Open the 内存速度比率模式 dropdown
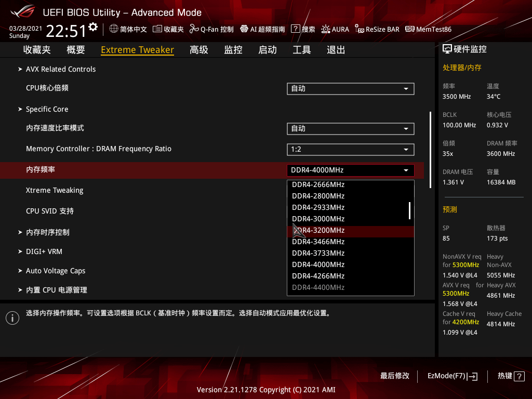The image size is (532, 399). (351, 129)
